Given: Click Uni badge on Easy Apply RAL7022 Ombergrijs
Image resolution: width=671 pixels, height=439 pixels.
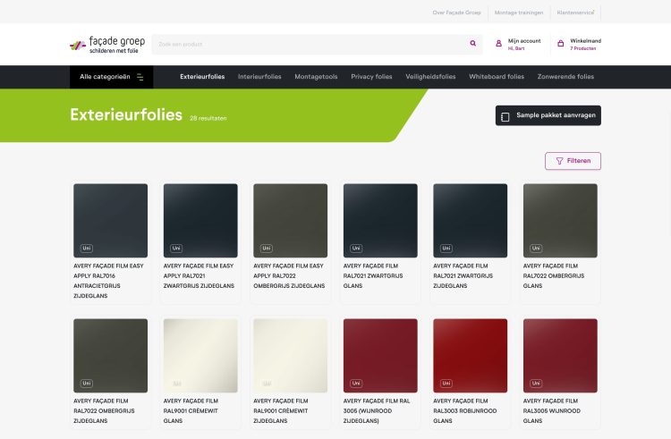Looking at the screenshot, I should tap(267, 249).
